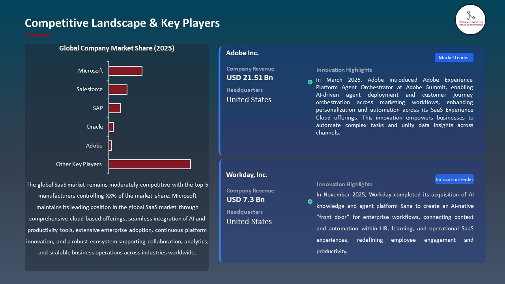
Task: Click the United States headquarters text for Workday
Action: coord(249,222)
